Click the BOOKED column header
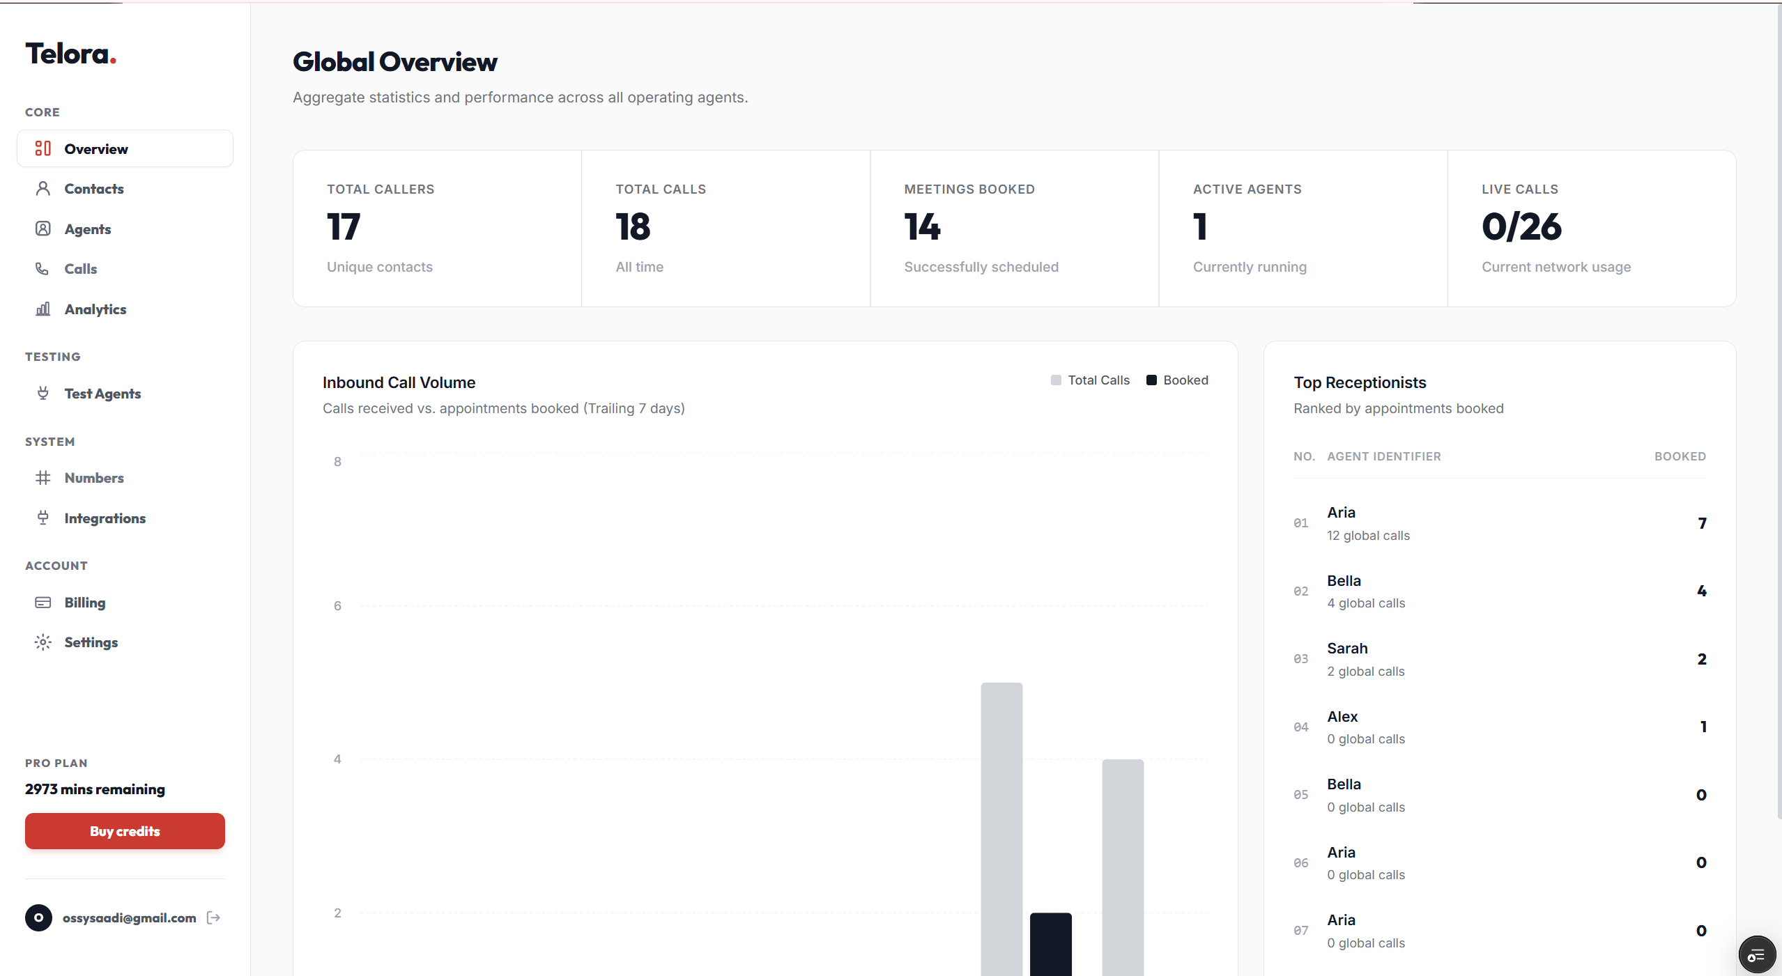The height and width of the screenshot is (976, 1782). click(1680, 456)
